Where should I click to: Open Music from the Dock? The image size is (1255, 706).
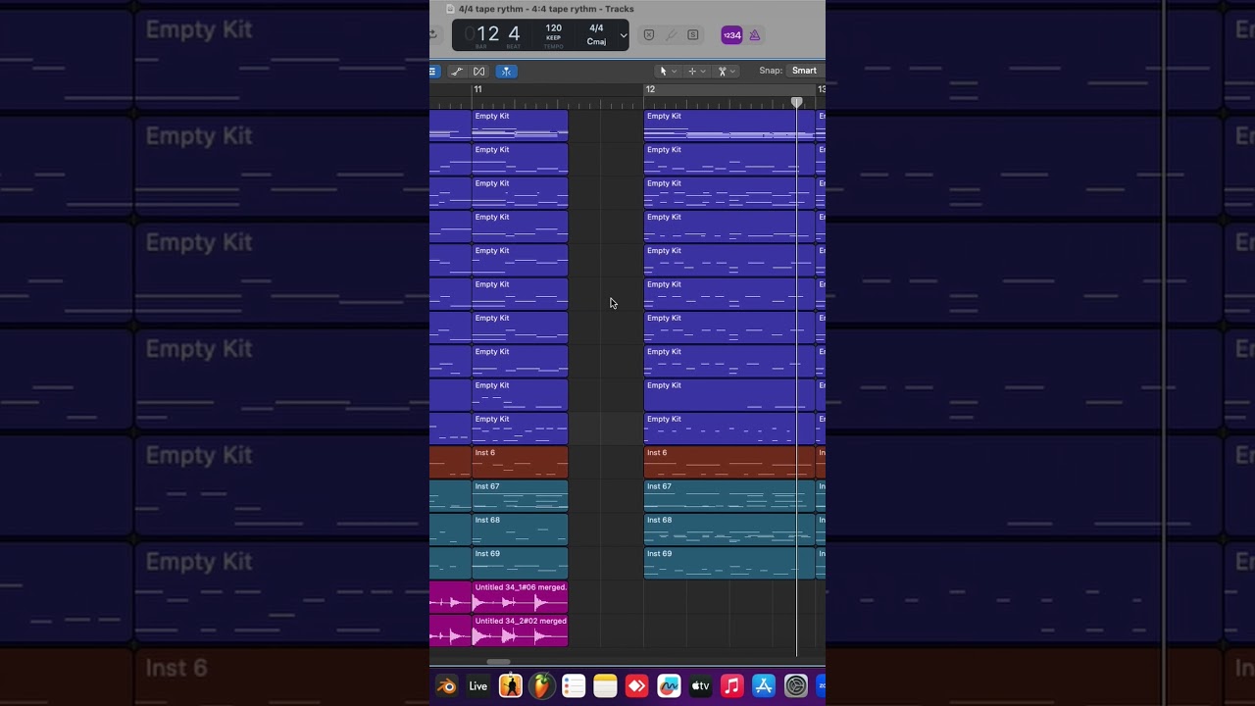732,686
